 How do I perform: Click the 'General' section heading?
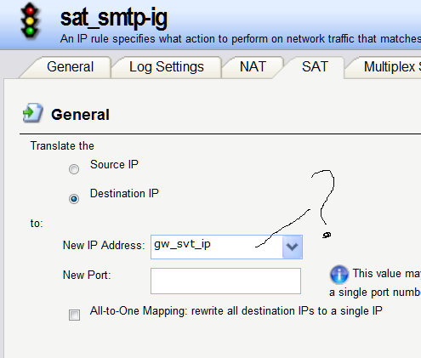point(80,115)
